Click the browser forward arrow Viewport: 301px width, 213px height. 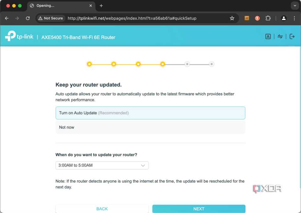tap(17, 18)
